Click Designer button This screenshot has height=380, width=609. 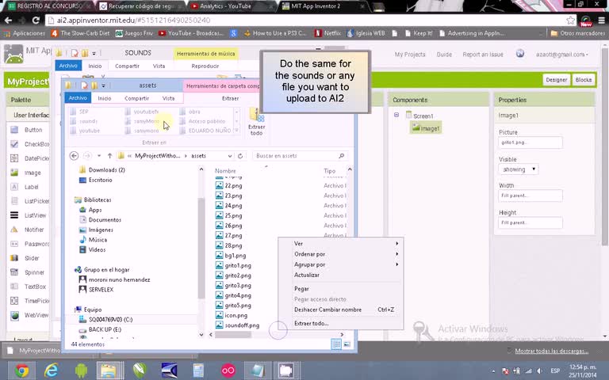pyautogui.click(x=556, y=80)
